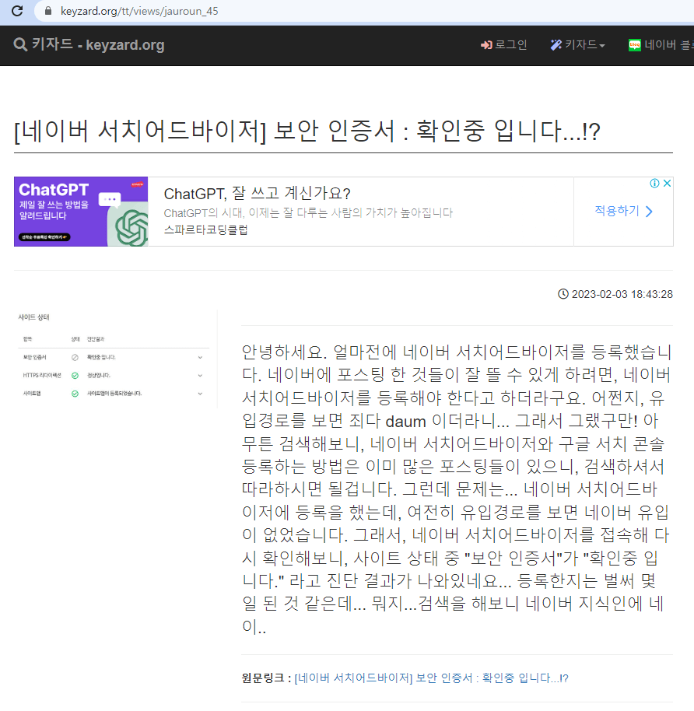Click the post title heading 보안 인증서

(307, 131)
